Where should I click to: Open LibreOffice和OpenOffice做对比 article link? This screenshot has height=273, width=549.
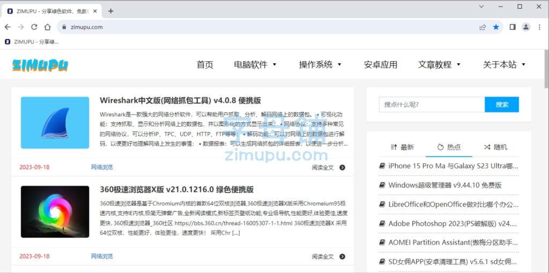pyautogui.click(x=453, y=204)
